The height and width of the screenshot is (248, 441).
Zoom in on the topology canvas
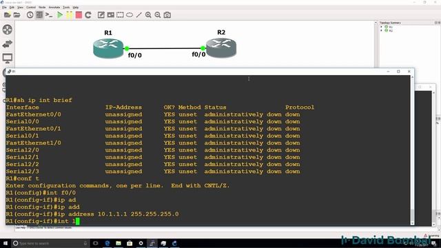click(148, 15)
